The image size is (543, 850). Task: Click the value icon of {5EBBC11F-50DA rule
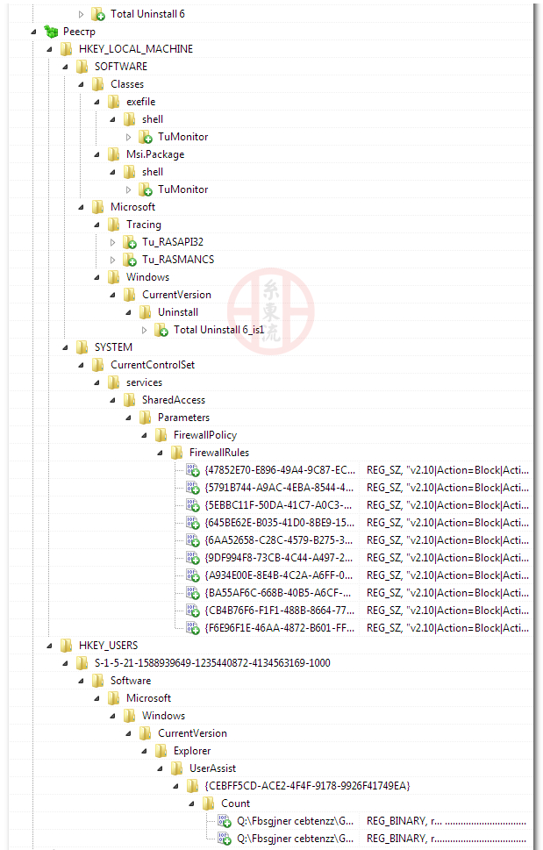coord(193,505)
